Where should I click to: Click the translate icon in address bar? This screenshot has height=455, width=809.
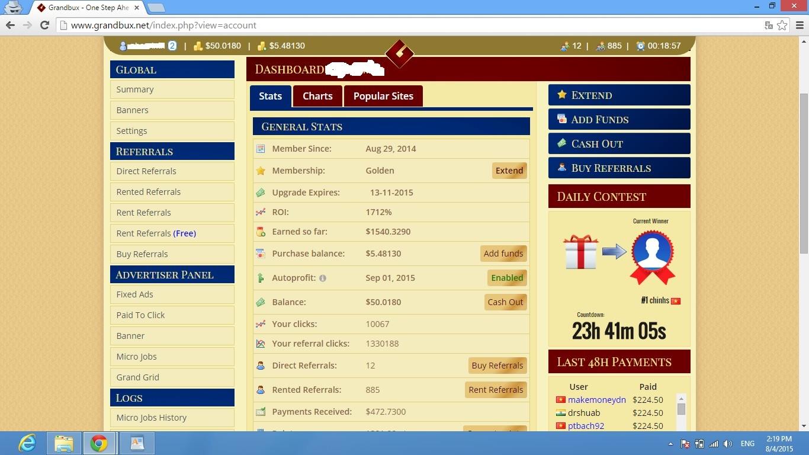(769, 25)
